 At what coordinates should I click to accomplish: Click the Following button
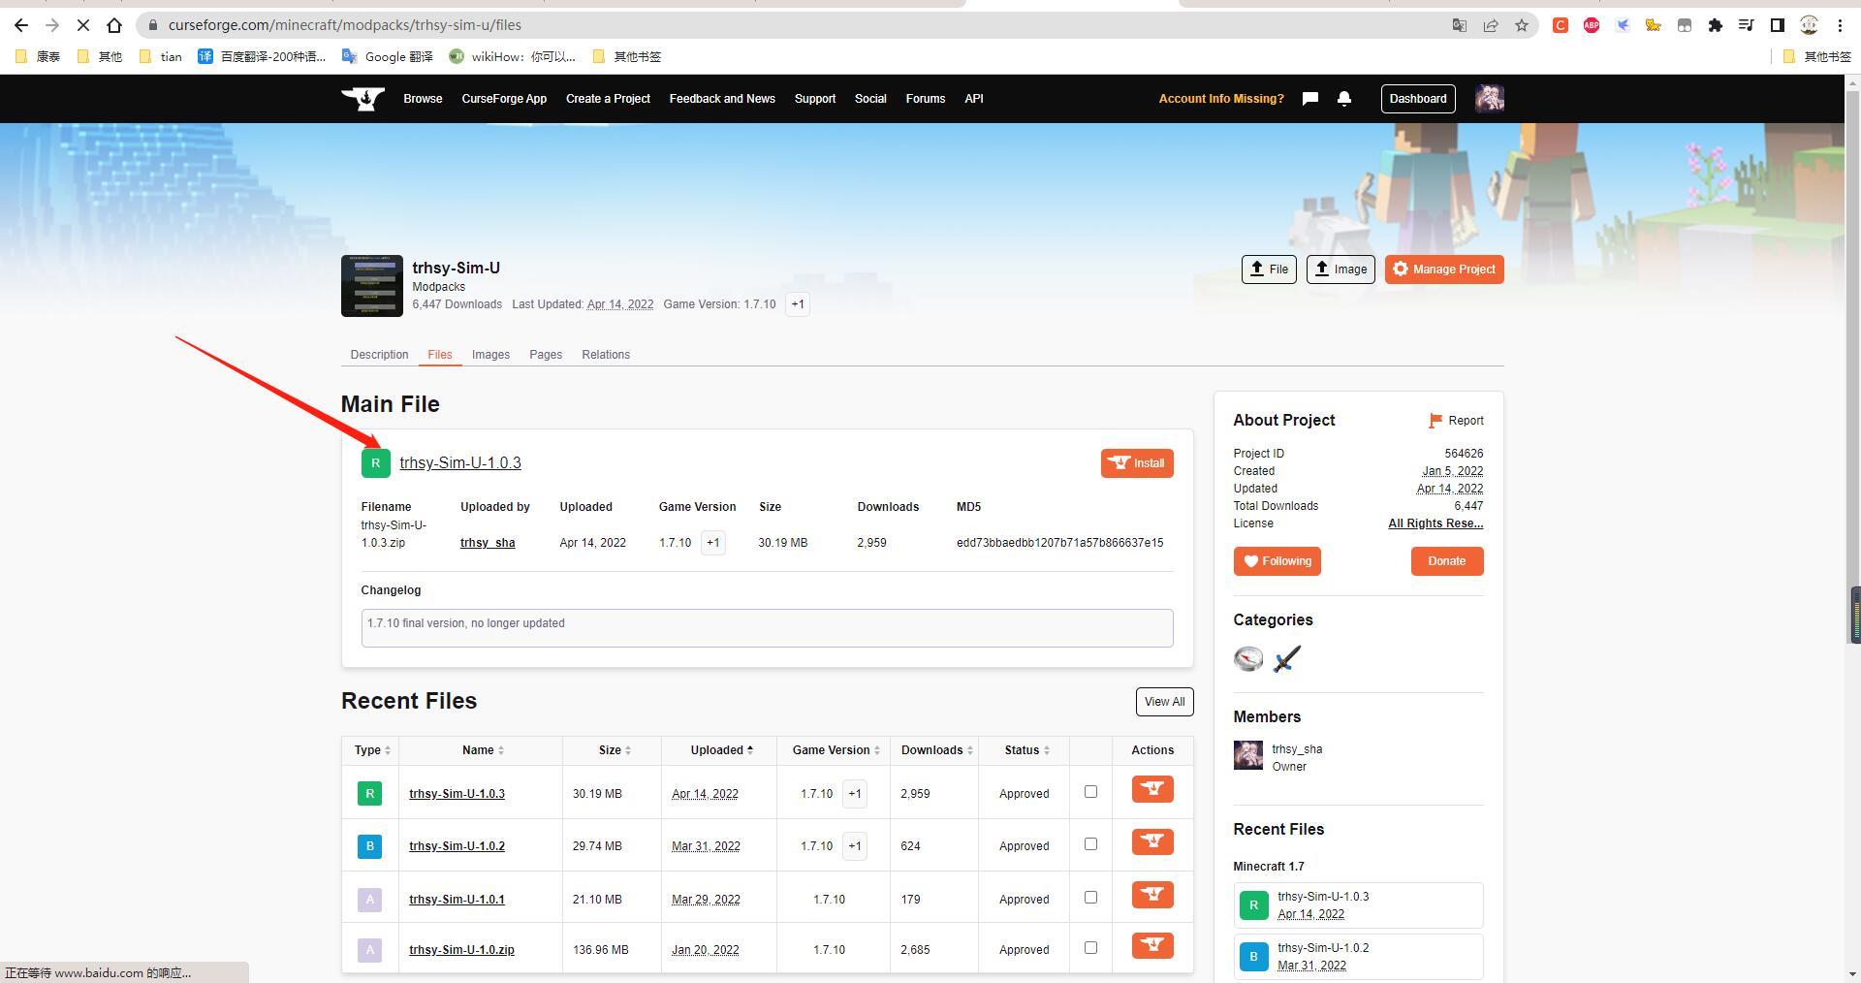(x=1277, y=561)
